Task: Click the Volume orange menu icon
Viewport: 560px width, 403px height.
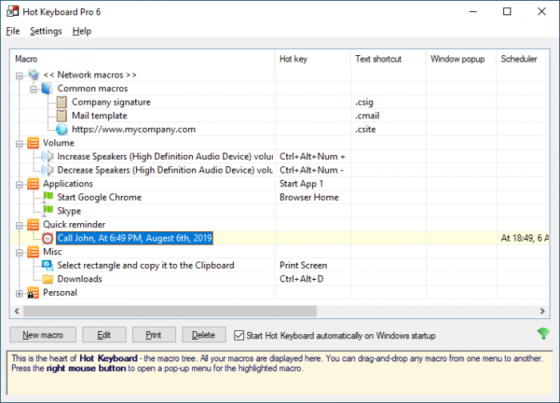Action: pyautogui.click(x=34, y=143)
